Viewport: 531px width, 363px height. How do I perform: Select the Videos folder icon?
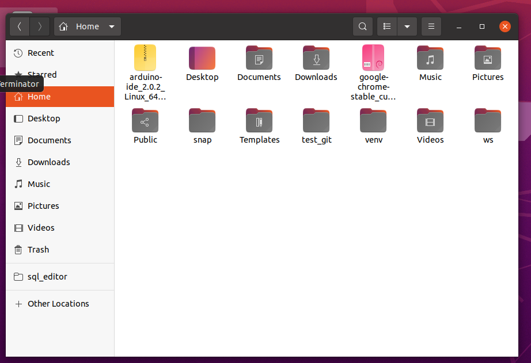tap(430, 121)
